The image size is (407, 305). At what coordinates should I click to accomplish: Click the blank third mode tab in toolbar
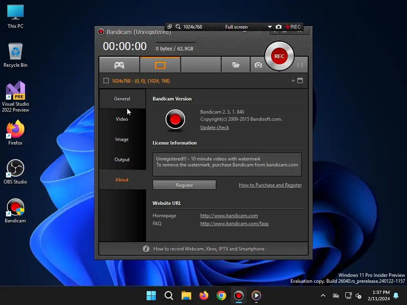click(x=201, y=65)
